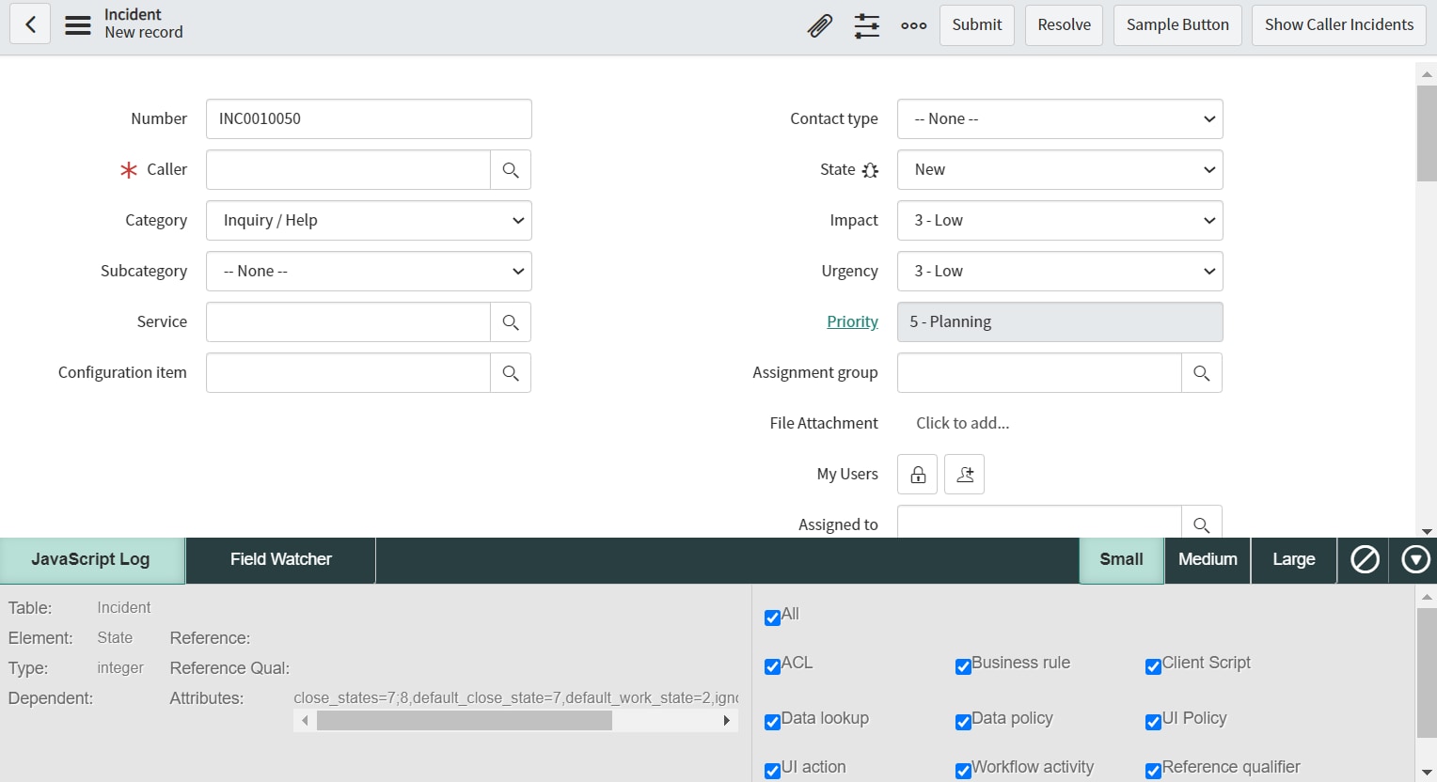Open the Urgency dropdown
1437x782 pixels.
pos(1060,272)
